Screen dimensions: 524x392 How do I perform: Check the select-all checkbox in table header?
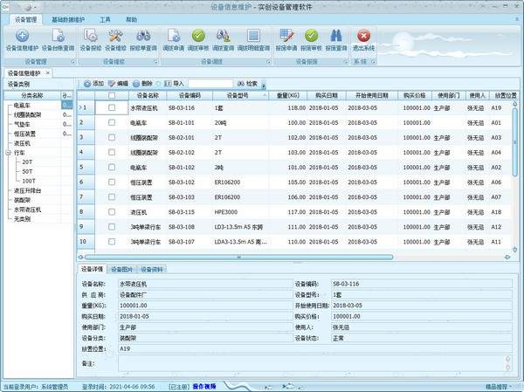click(111, 95)
